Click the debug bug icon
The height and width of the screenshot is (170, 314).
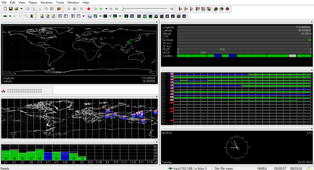tap(32, 16)
